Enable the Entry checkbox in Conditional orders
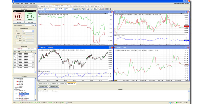This screenshot has height=104, width=202. pyautogui.click(x=16, y=33)
